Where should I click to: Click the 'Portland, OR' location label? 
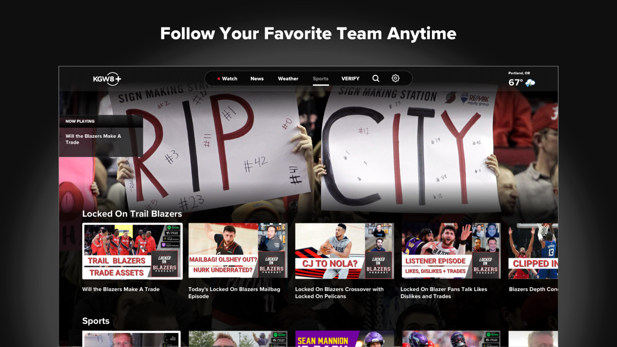tap(519, 73)
